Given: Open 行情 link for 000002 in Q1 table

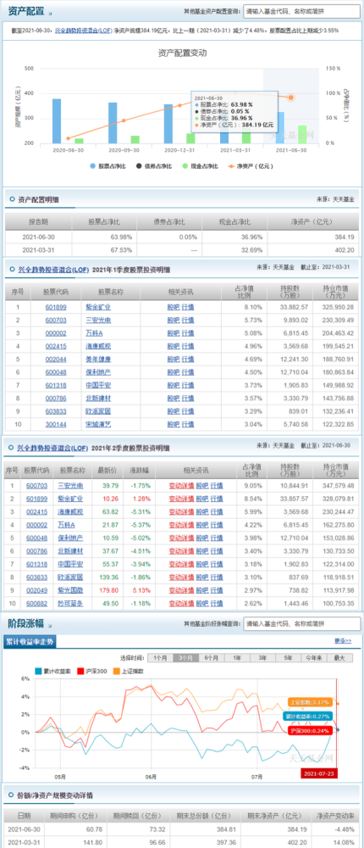Looking at the screenshot, I should (x=187, y=333).
